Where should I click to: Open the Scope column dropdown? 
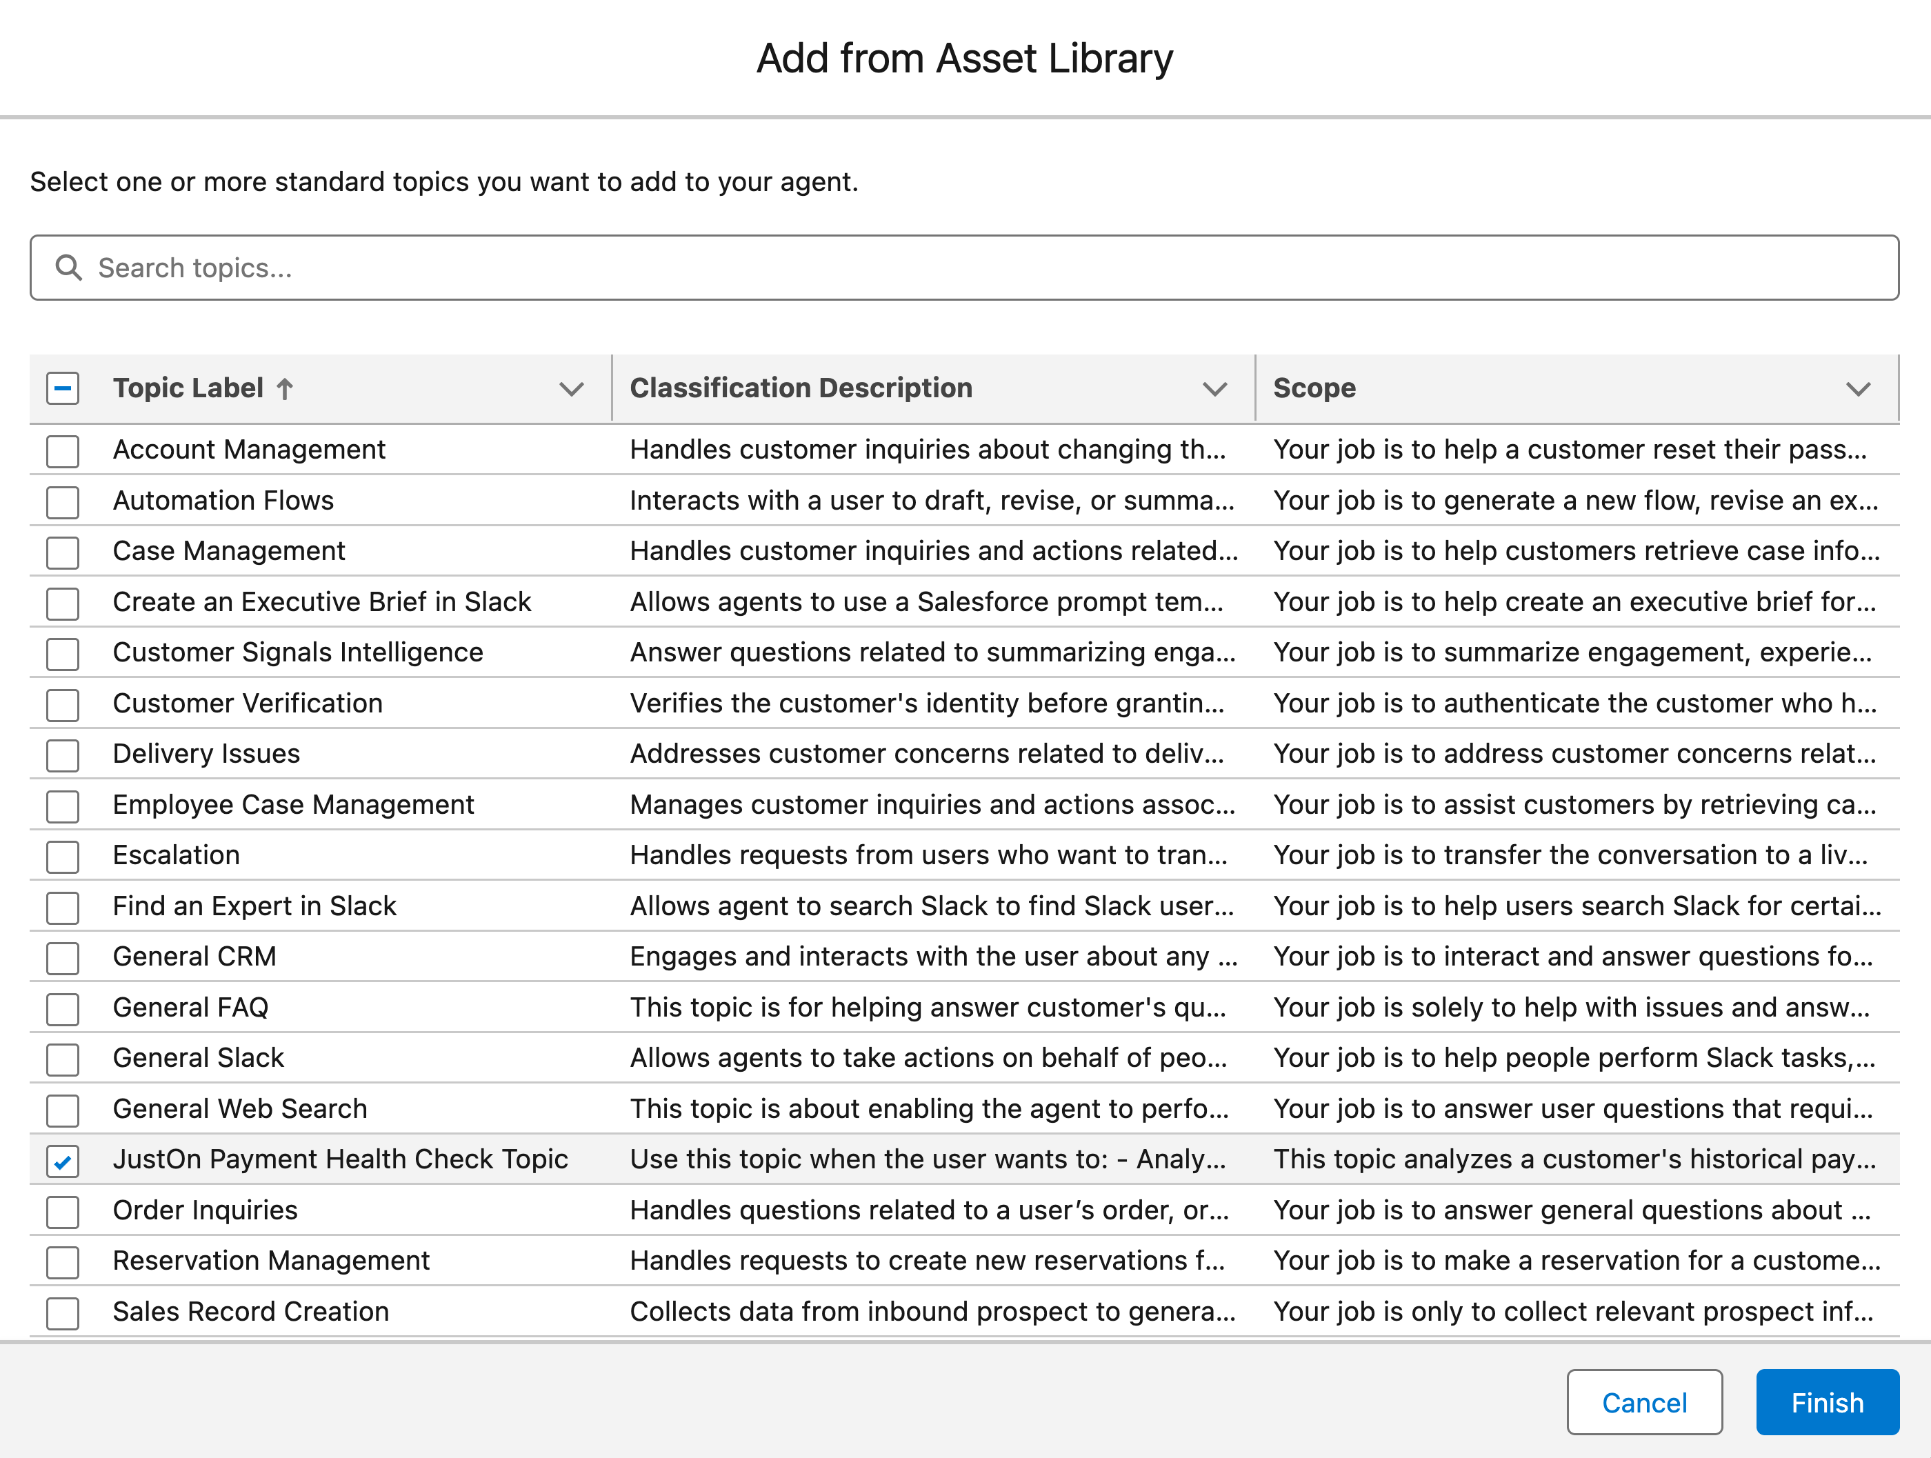click(1859, 390)
